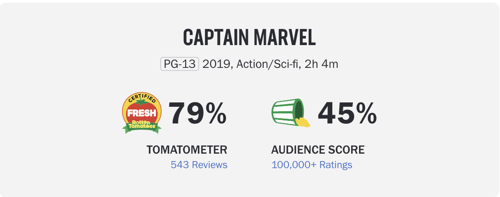Click the 45% audience score value

coord(347,113)
